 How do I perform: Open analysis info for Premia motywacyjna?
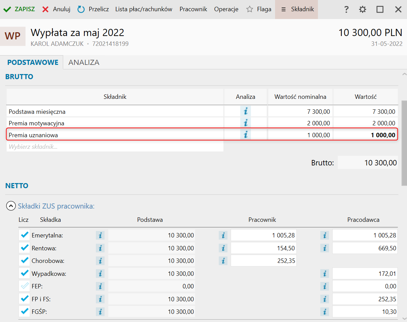point(245,123)
